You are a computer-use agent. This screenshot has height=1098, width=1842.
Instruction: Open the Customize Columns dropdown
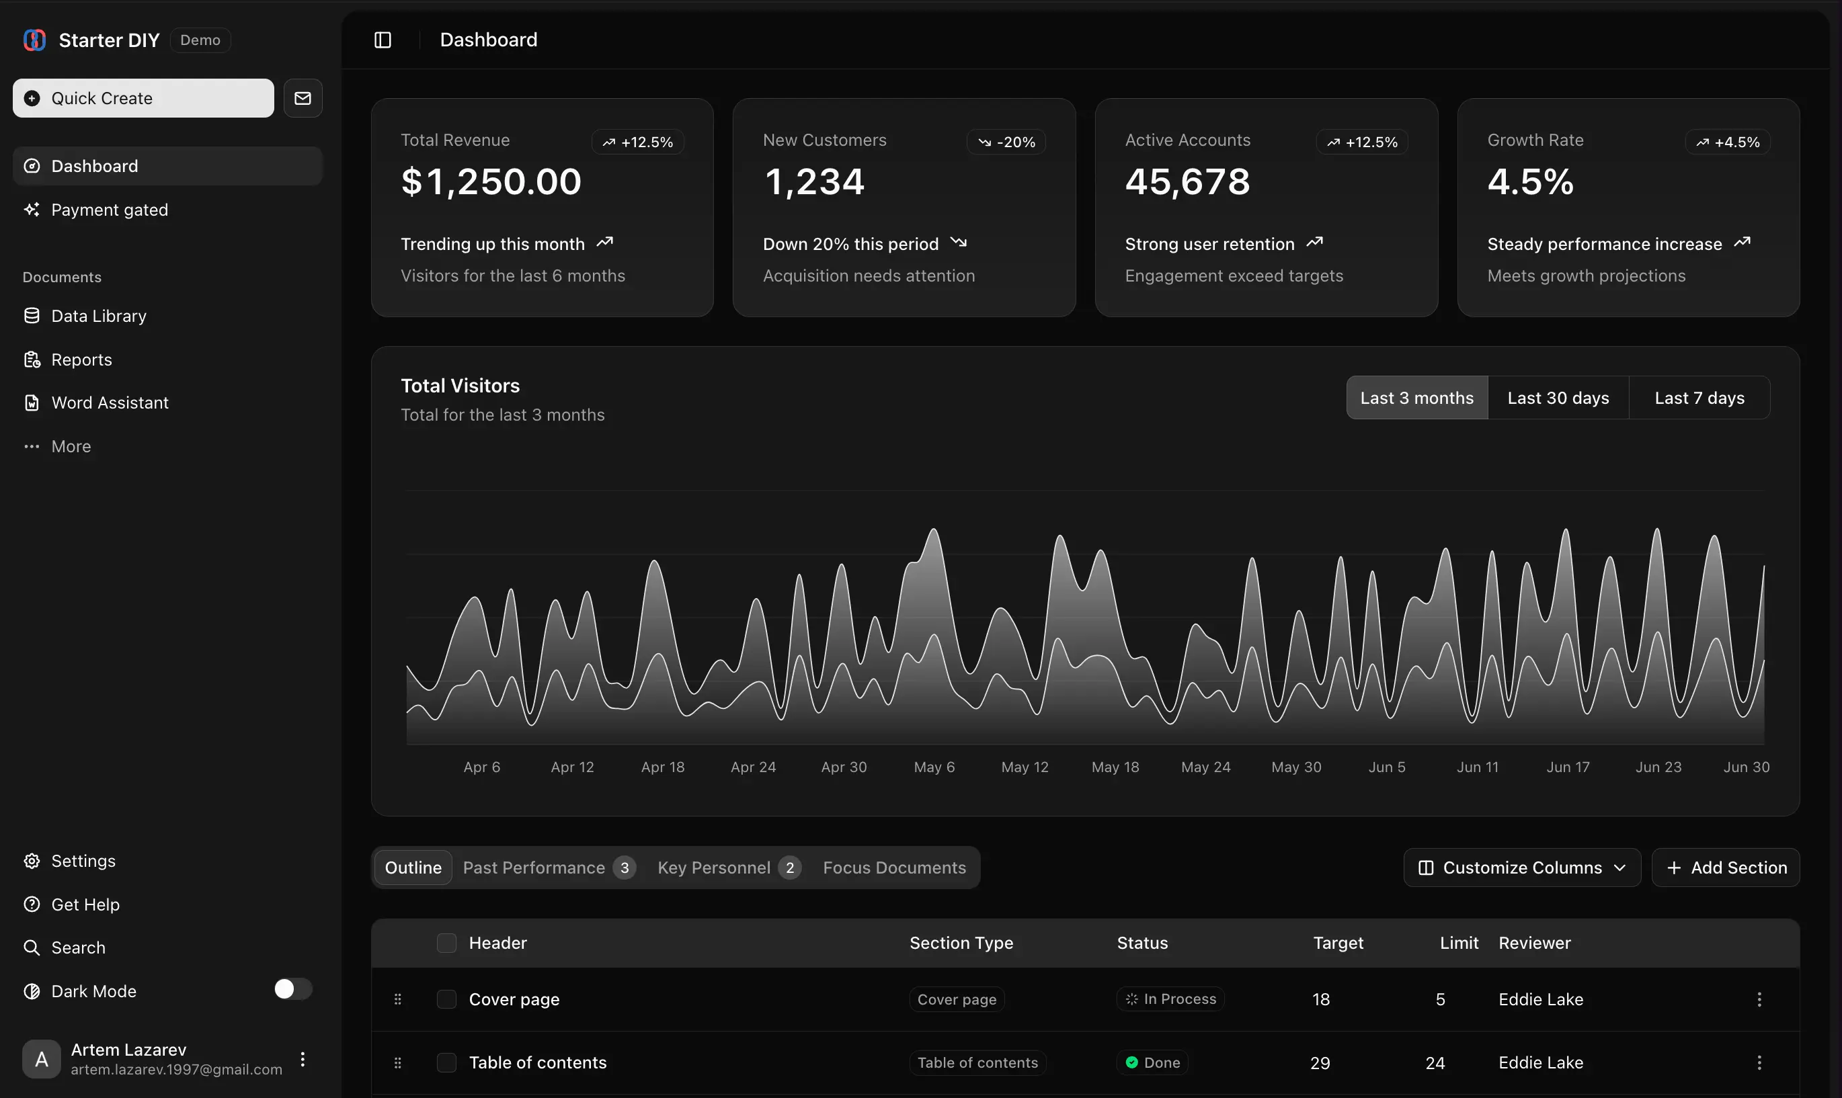point(1520,867)
